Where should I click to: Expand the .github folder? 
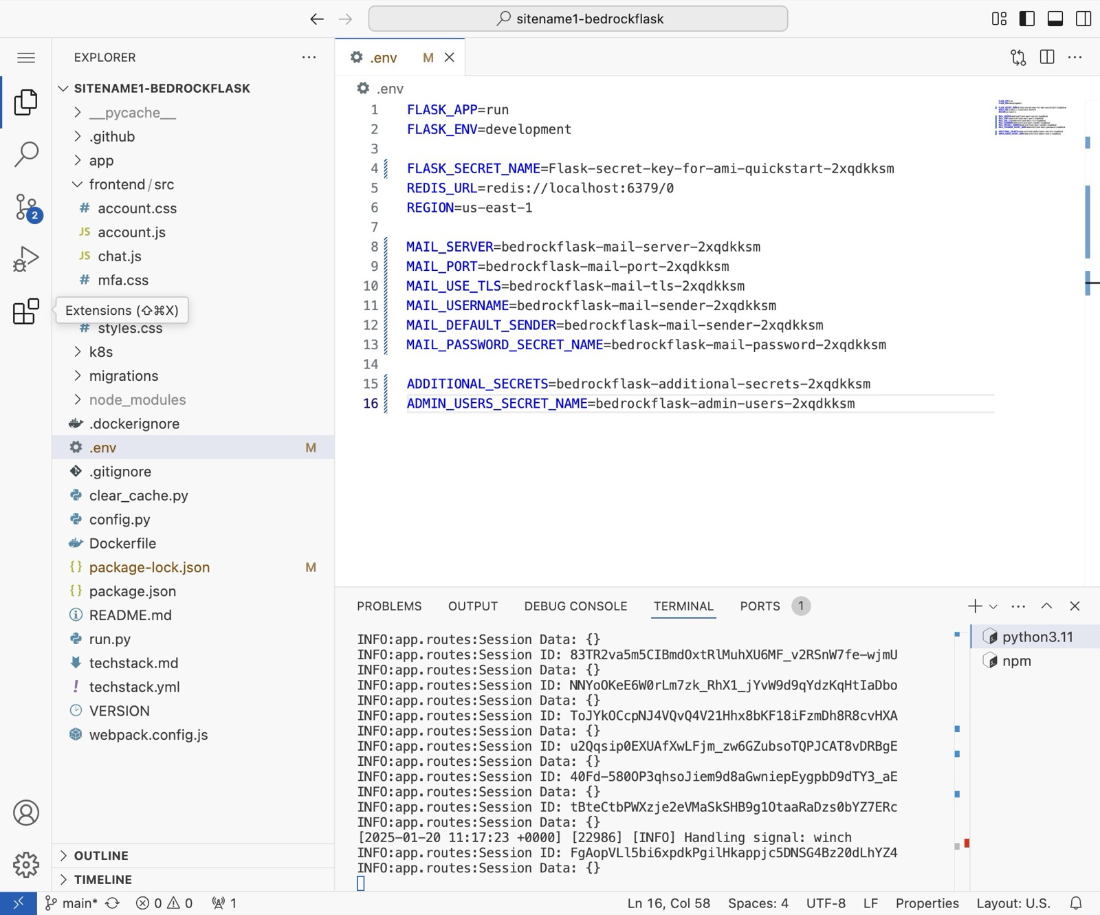[x=193, y=137]
